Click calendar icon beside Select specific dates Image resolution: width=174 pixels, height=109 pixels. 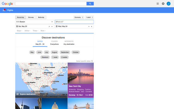click(x=92, y=61)
